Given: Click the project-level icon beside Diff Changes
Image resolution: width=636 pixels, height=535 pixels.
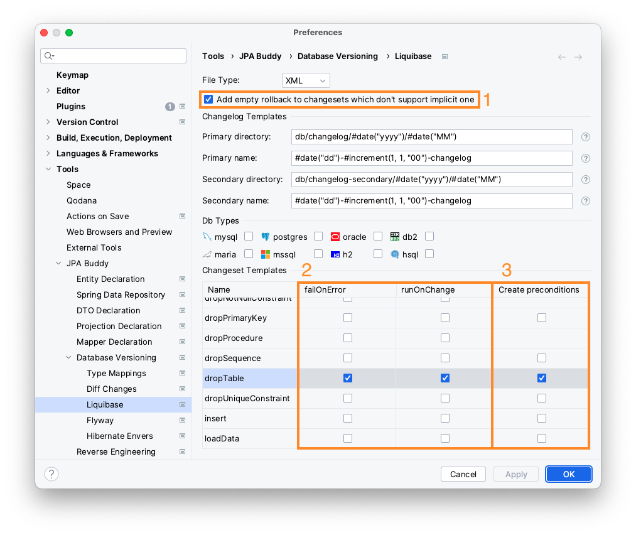Looking at the screenshot, I should click(x=183, y=389).
